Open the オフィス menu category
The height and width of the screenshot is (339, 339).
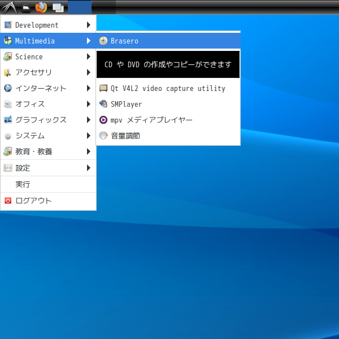pyautogui.click(x=30, y=104)
